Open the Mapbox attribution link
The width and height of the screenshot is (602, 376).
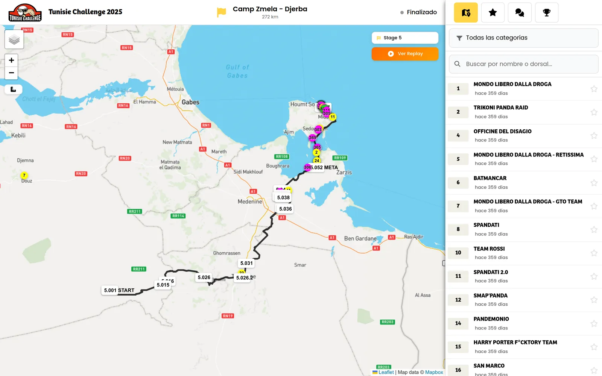434,372
